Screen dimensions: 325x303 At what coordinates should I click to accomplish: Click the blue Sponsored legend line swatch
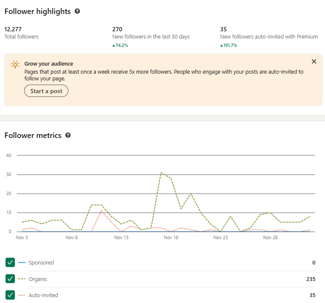[22, 263]
